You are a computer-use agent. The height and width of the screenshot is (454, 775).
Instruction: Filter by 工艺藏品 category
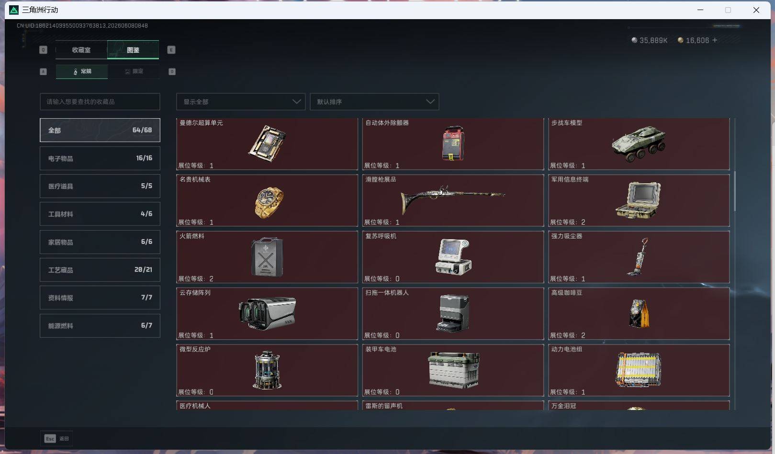point(100,270)
